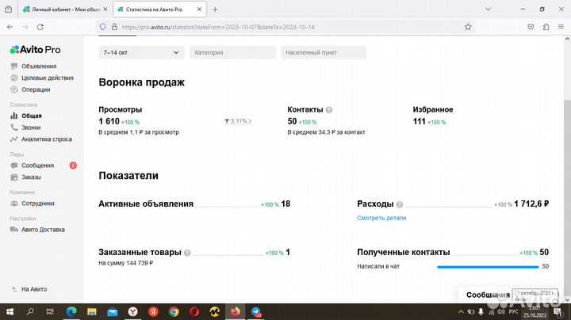Click the Категория filter field
The image size is (571, 320).
point(232,52)
